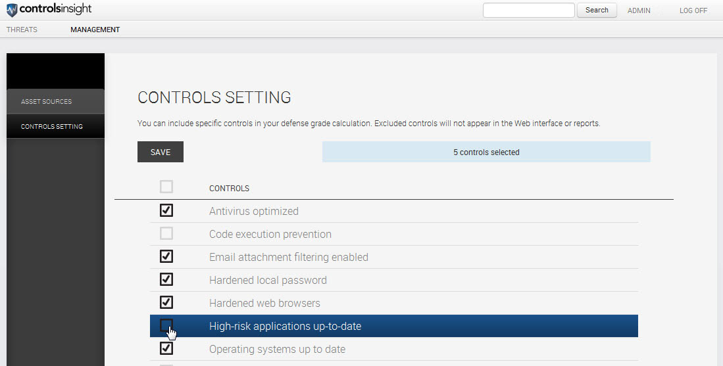Select Controls Setting in the sidebar
The height and width of the screenshot is (366, 723).
51,127
